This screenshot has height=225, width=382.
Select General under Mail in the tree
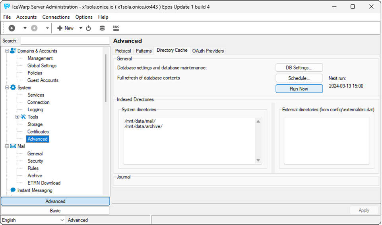click(35, 154)
